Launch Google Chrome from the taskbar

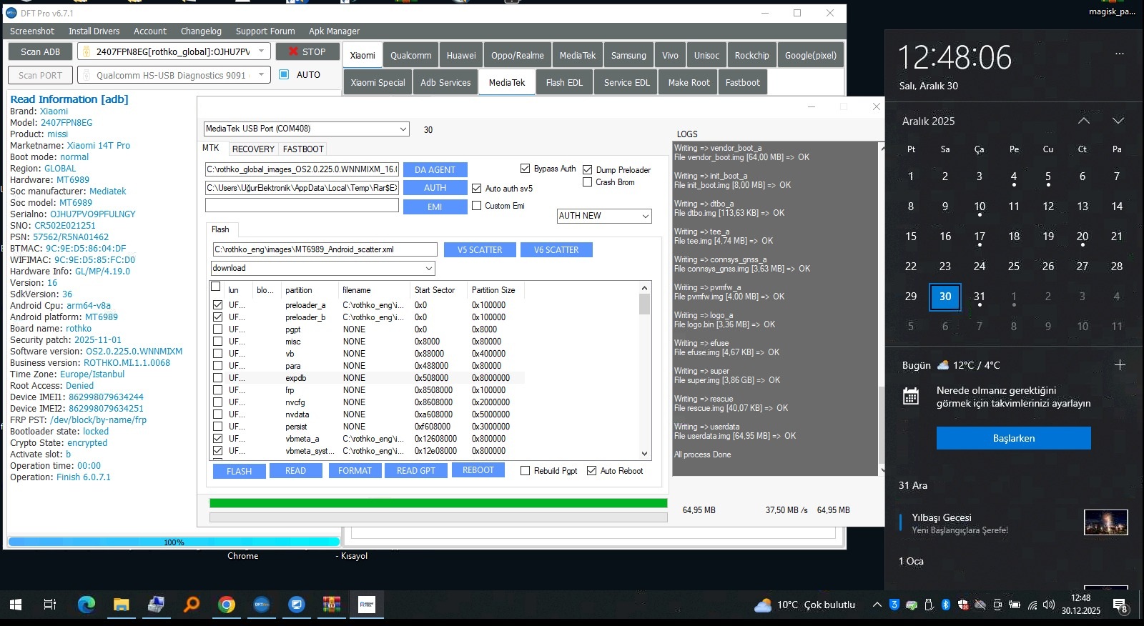tap(227, 605)
